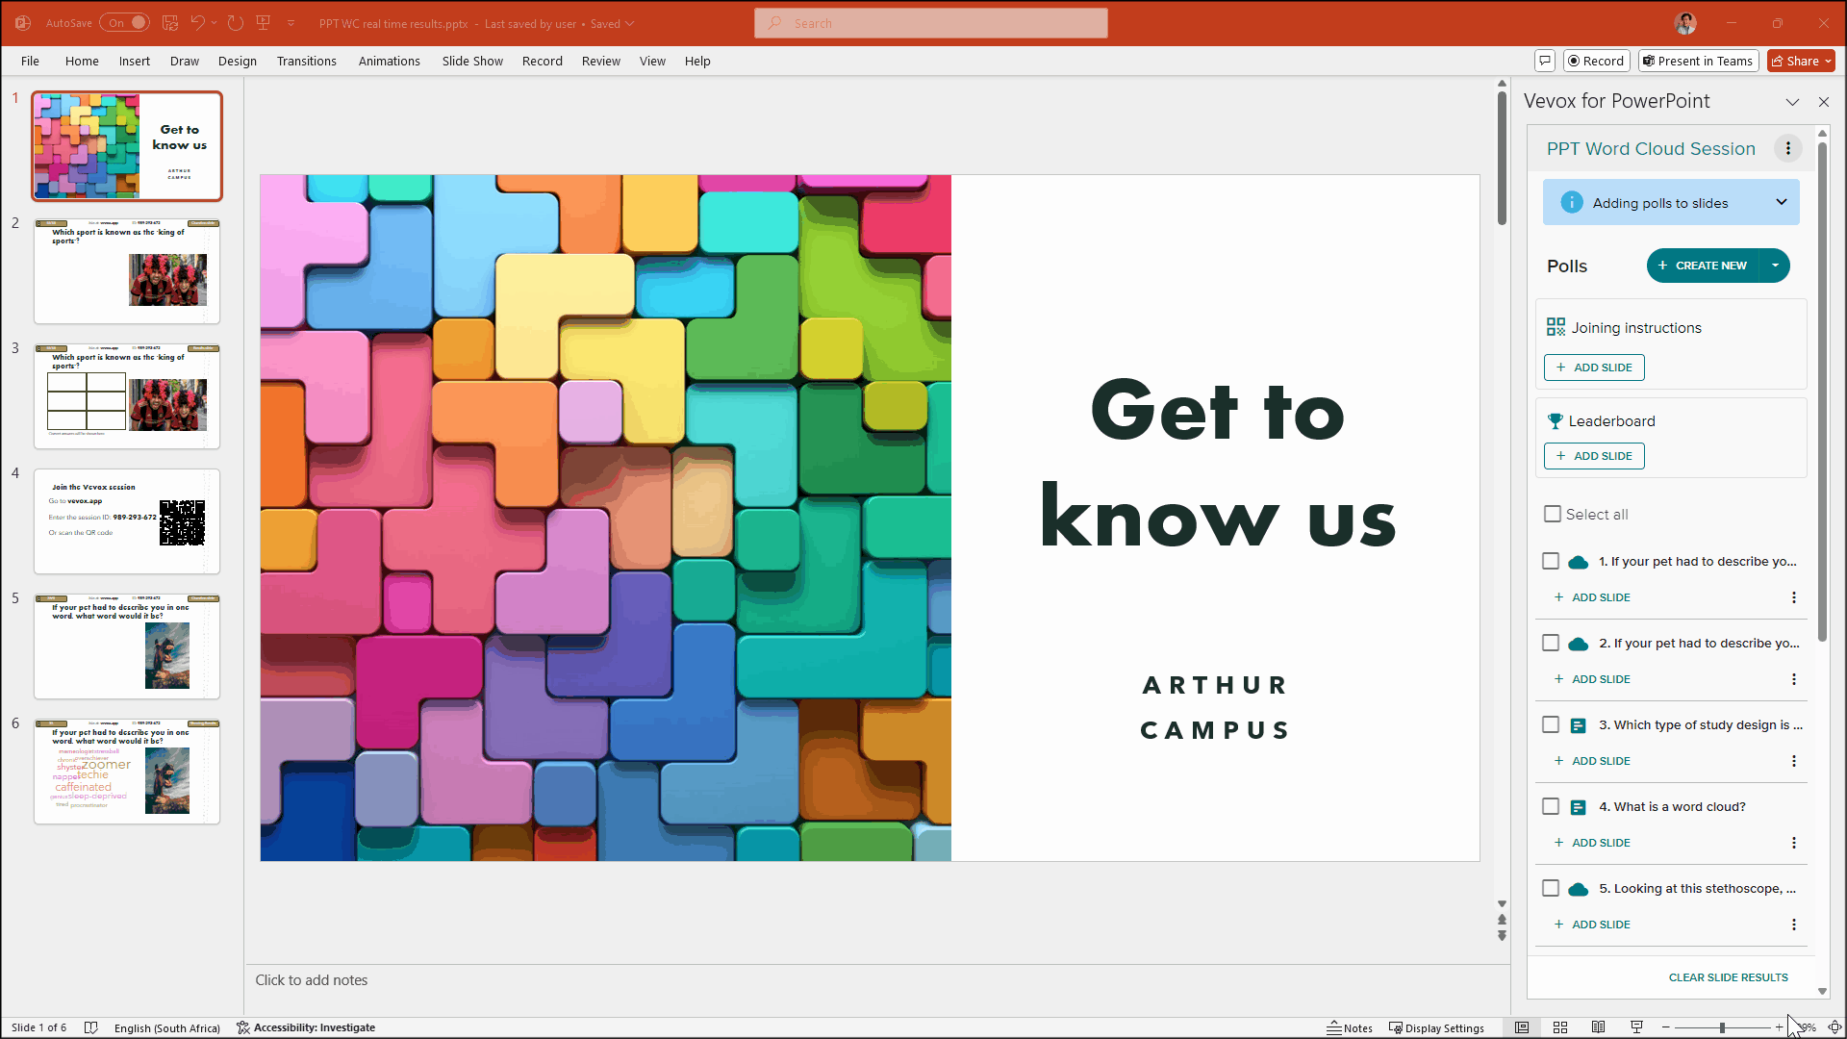Screen dimensions: 1847x1039
Task: Click the user profile picture
Action: coord(1685,23)
